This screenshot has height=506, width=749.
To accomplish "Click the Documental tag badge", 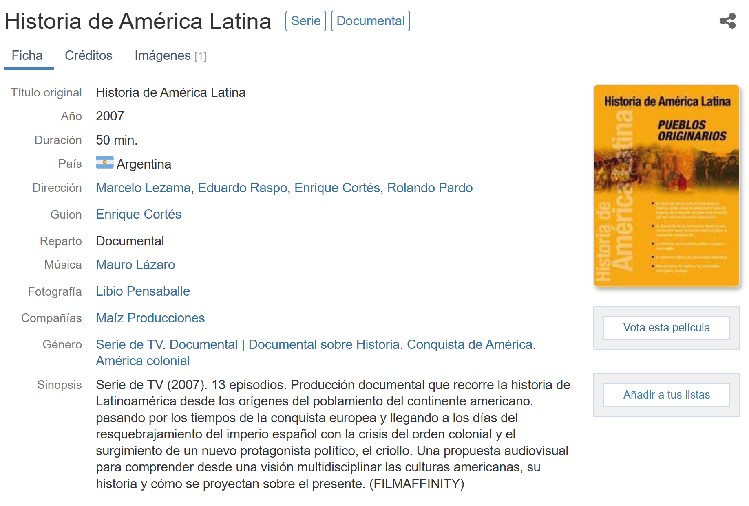I will pyautogui.click(x=370, y=21).
